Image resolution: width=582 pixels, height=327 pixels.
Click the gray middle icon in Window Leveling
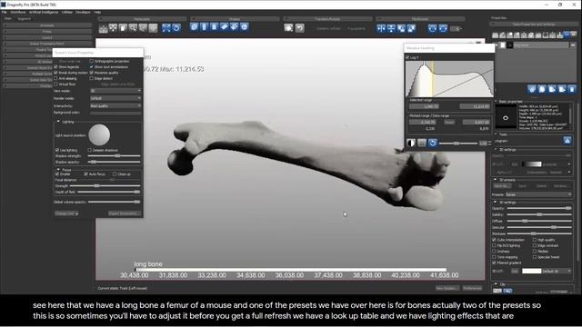[x=422, y=143]
